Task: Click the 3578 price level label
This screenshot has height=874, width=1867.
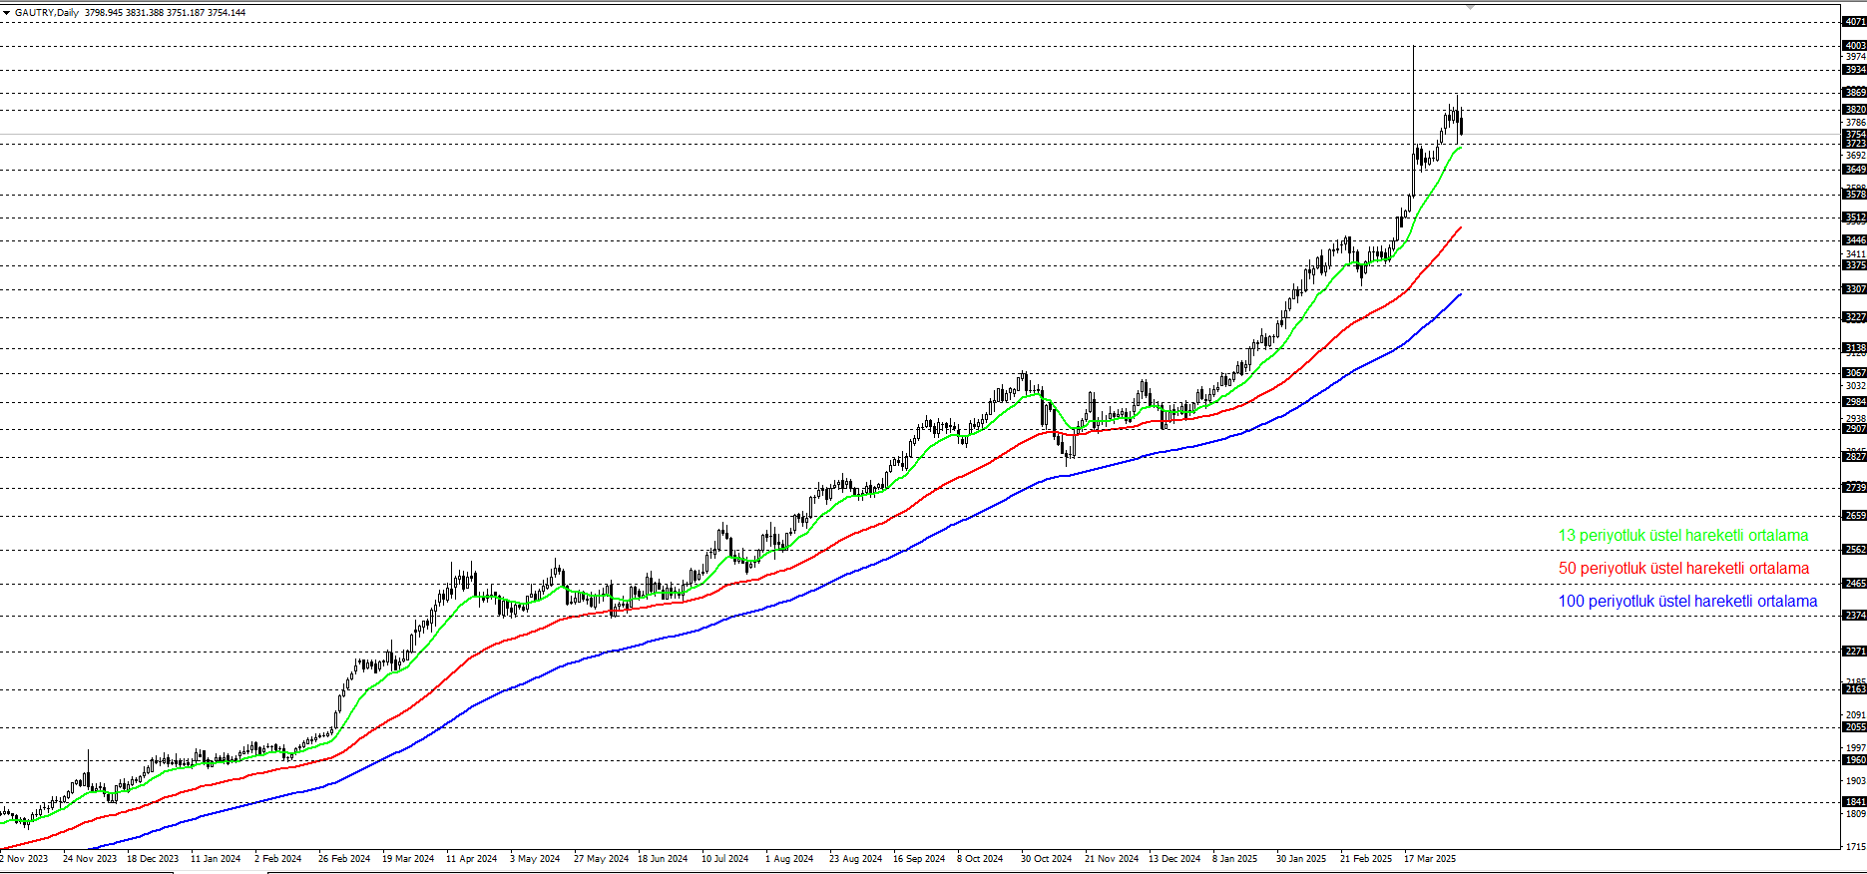Action: coord(1854,195)
